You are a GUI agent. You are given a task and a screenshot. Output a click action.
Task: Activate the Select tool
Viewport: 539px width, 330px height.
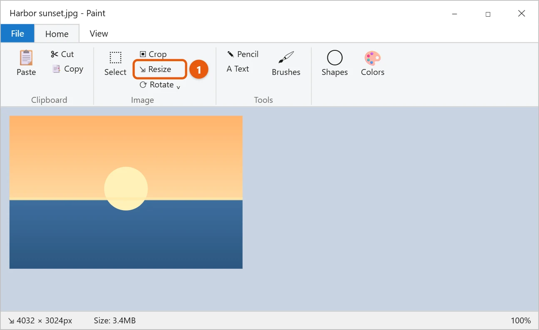[115, 64]
